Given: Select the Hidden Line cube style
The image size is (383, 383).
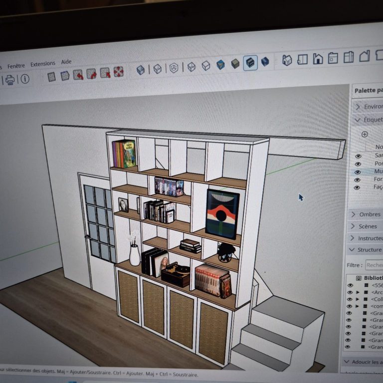Looking at the screenshot, I should point(191,67).
